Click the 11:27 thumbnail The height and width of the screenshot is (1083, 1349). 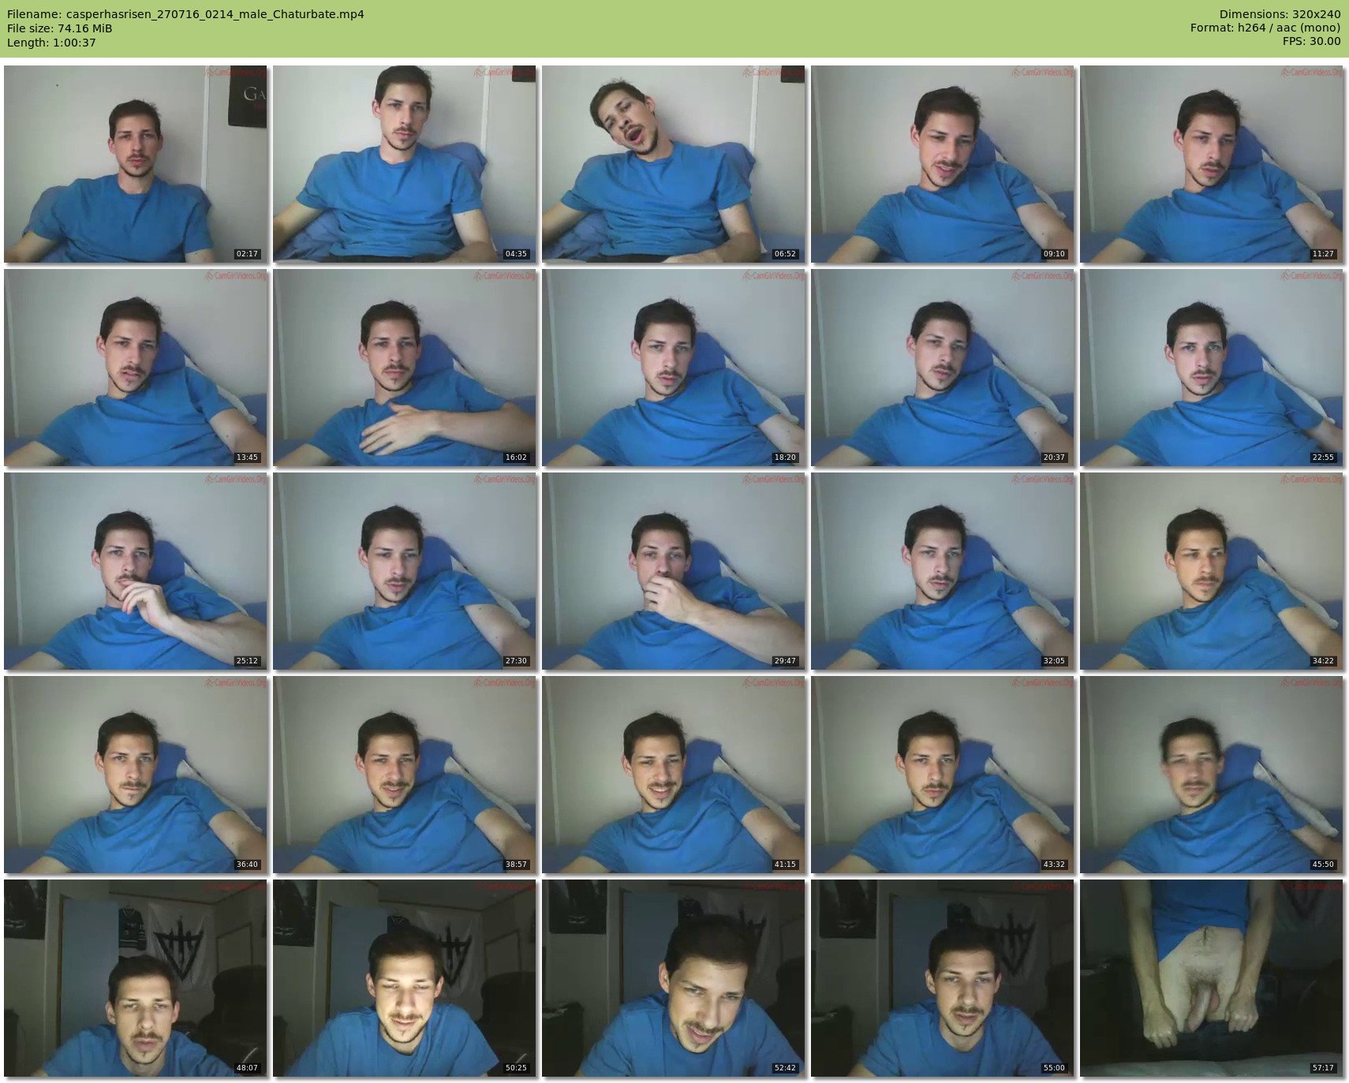pos(1212,164)
